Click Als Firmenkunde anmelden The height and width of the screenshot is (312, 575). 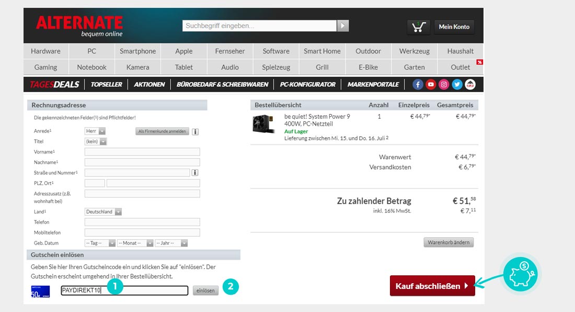pos(162,131)
